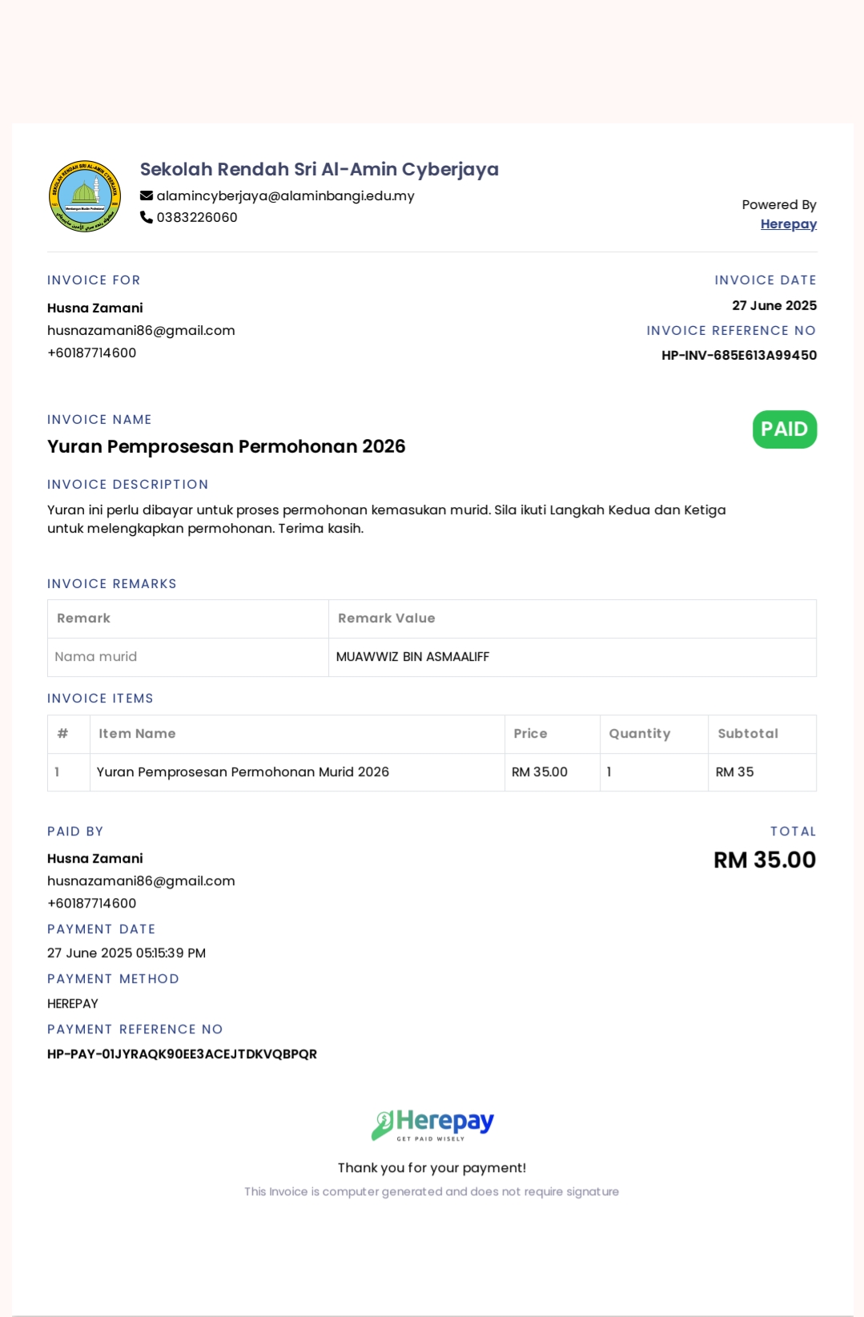
Task: Click the Yuran Pemprosesan Permohonan Murid 2026 row
Action: [432, 772]
